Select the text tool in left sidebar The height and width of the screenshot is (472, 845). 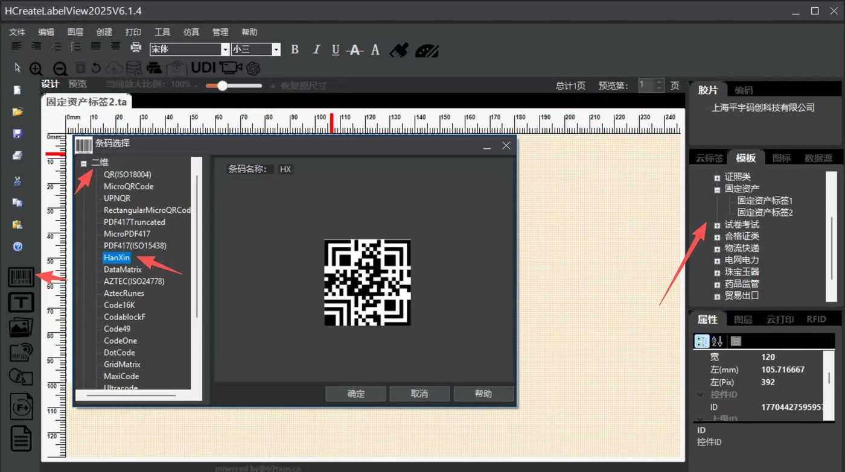(21, 303)
